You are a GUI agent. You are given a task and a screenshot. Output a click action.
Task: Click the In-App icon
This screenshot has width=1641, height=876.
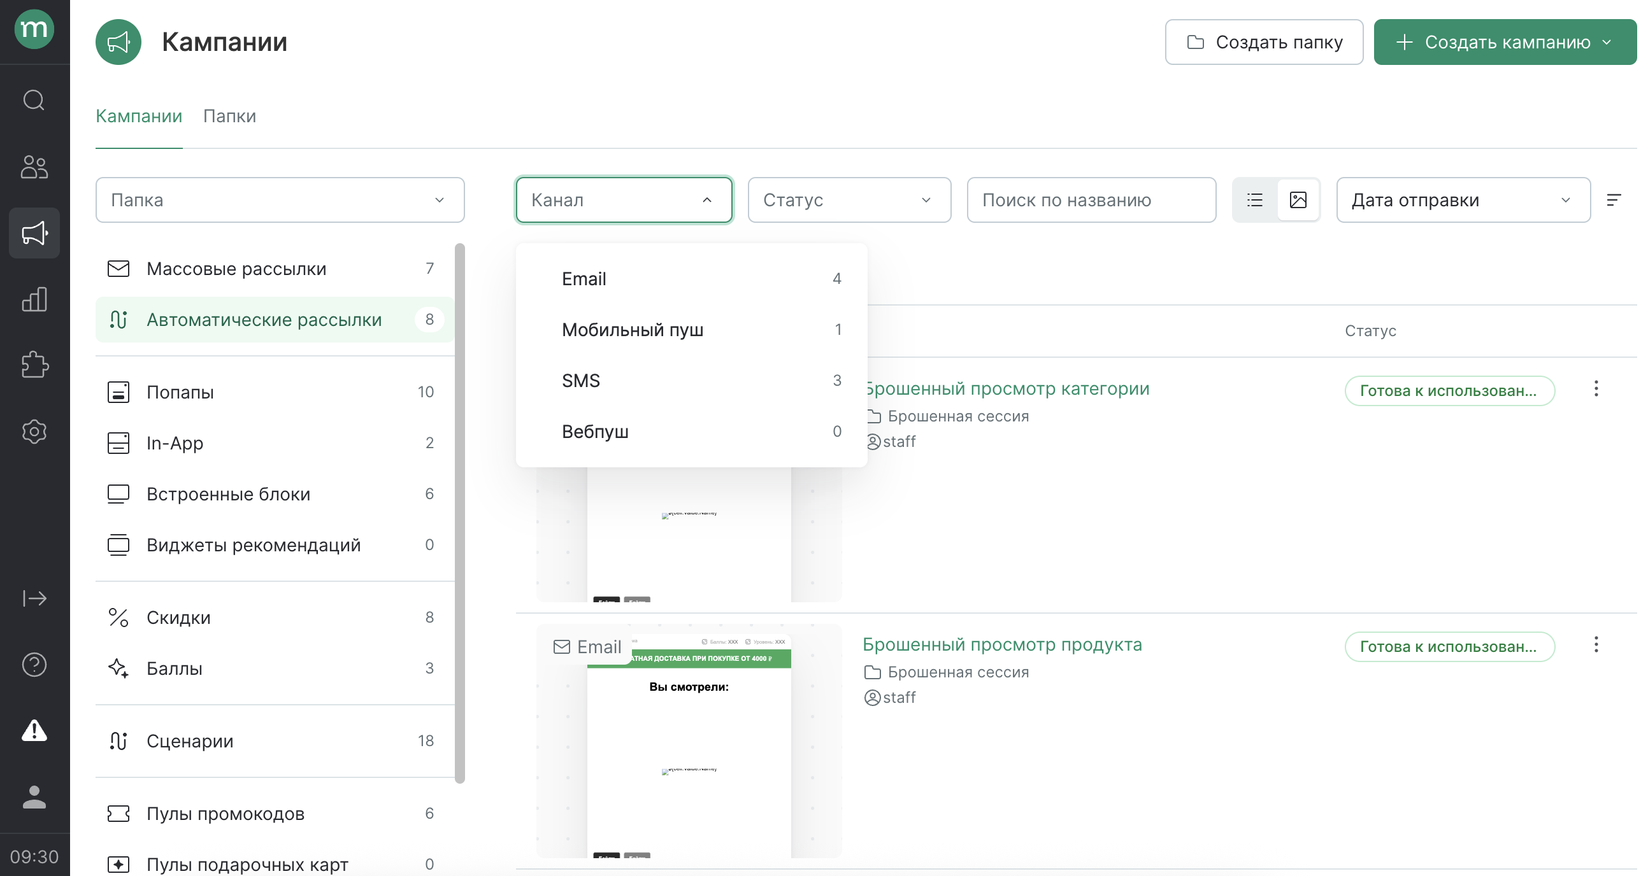tap(118, 443)
